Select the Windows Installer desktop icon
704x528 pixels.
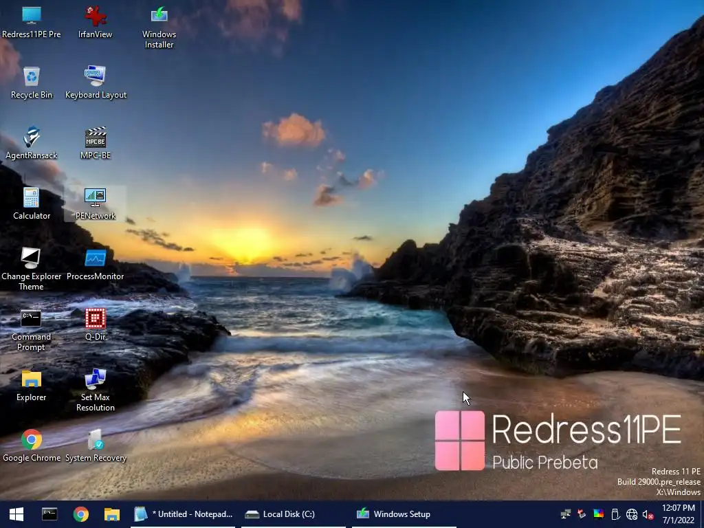[x=159, y=27]
